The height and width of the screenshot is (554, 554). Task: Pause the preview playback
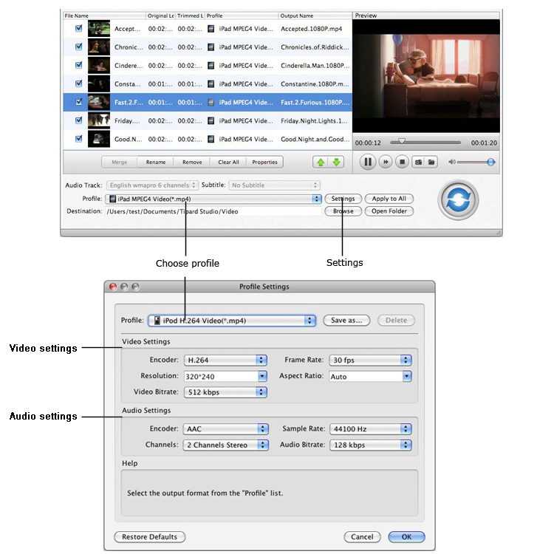367,162
